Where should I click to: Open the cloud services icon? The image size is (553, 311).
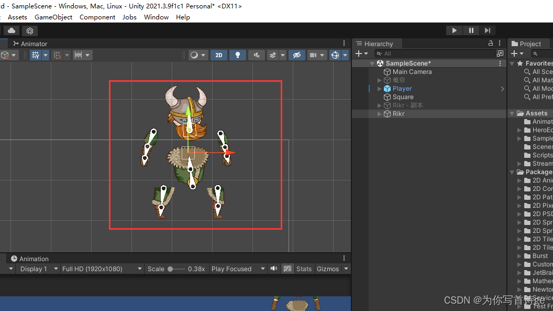[x=12, y=31]
